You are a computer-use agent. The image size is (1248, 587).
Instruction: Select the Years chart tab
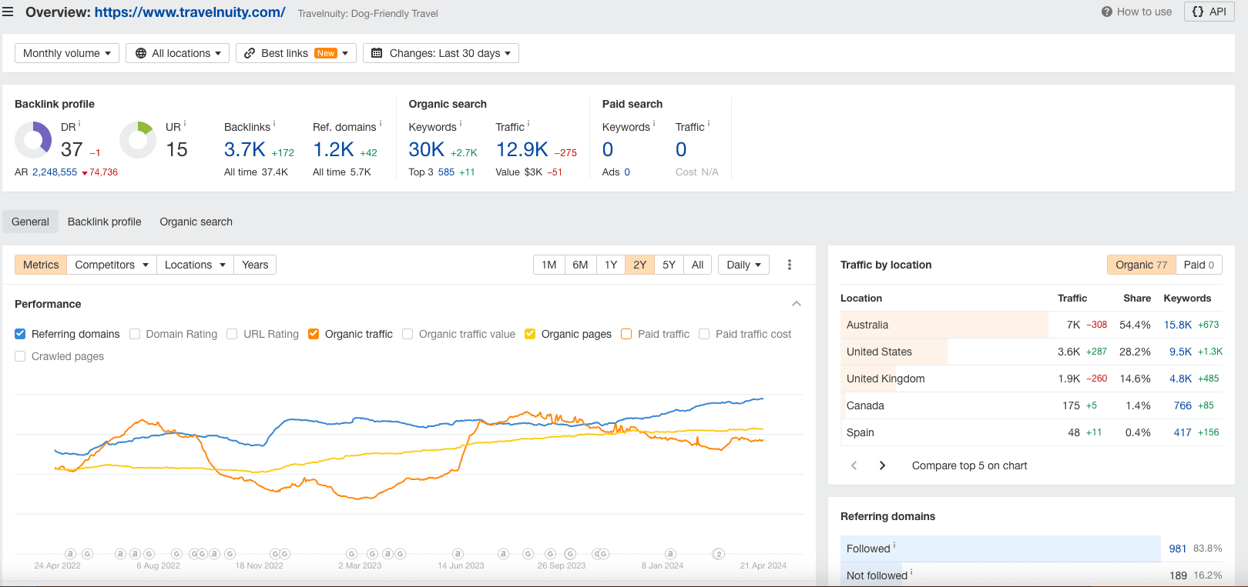tap(255, 265)
